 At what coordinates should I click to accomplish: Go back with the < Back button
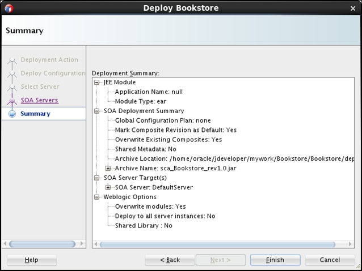pos(170,260)
